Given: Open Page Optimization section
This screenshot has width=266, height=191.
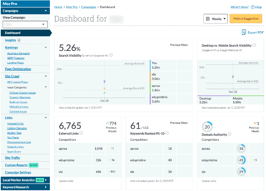Looking at the screenshot, I should click(18, 69).
